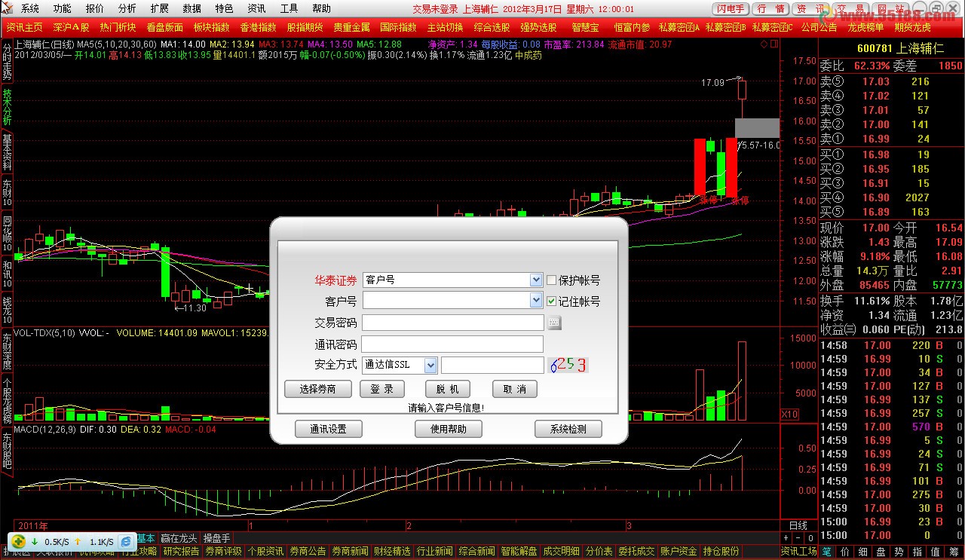
Task: Open 资讯主页 in the red toolbar
Action: pos(24,27)
